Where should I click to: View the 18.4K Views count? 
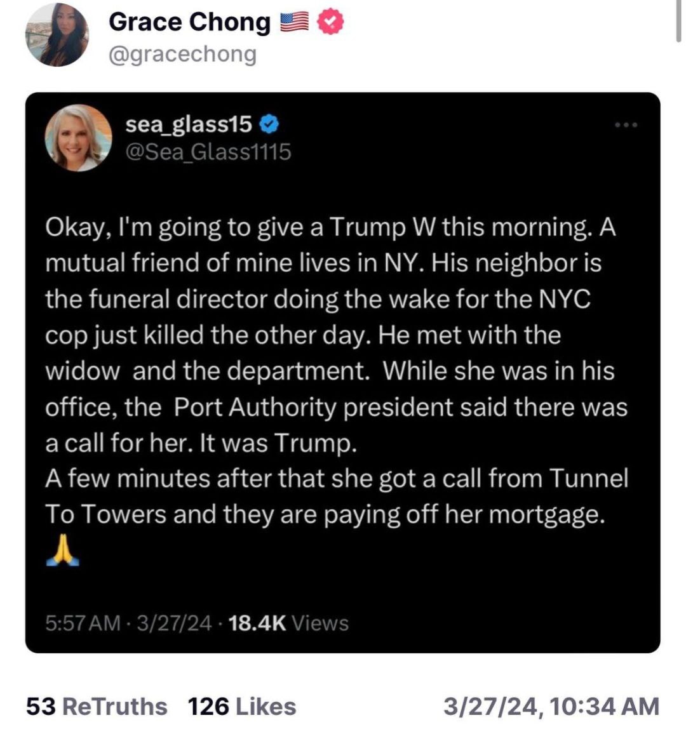click(x=288, y=623)
